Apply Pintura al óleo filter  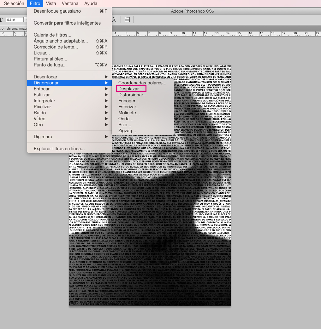pos(69,59)
